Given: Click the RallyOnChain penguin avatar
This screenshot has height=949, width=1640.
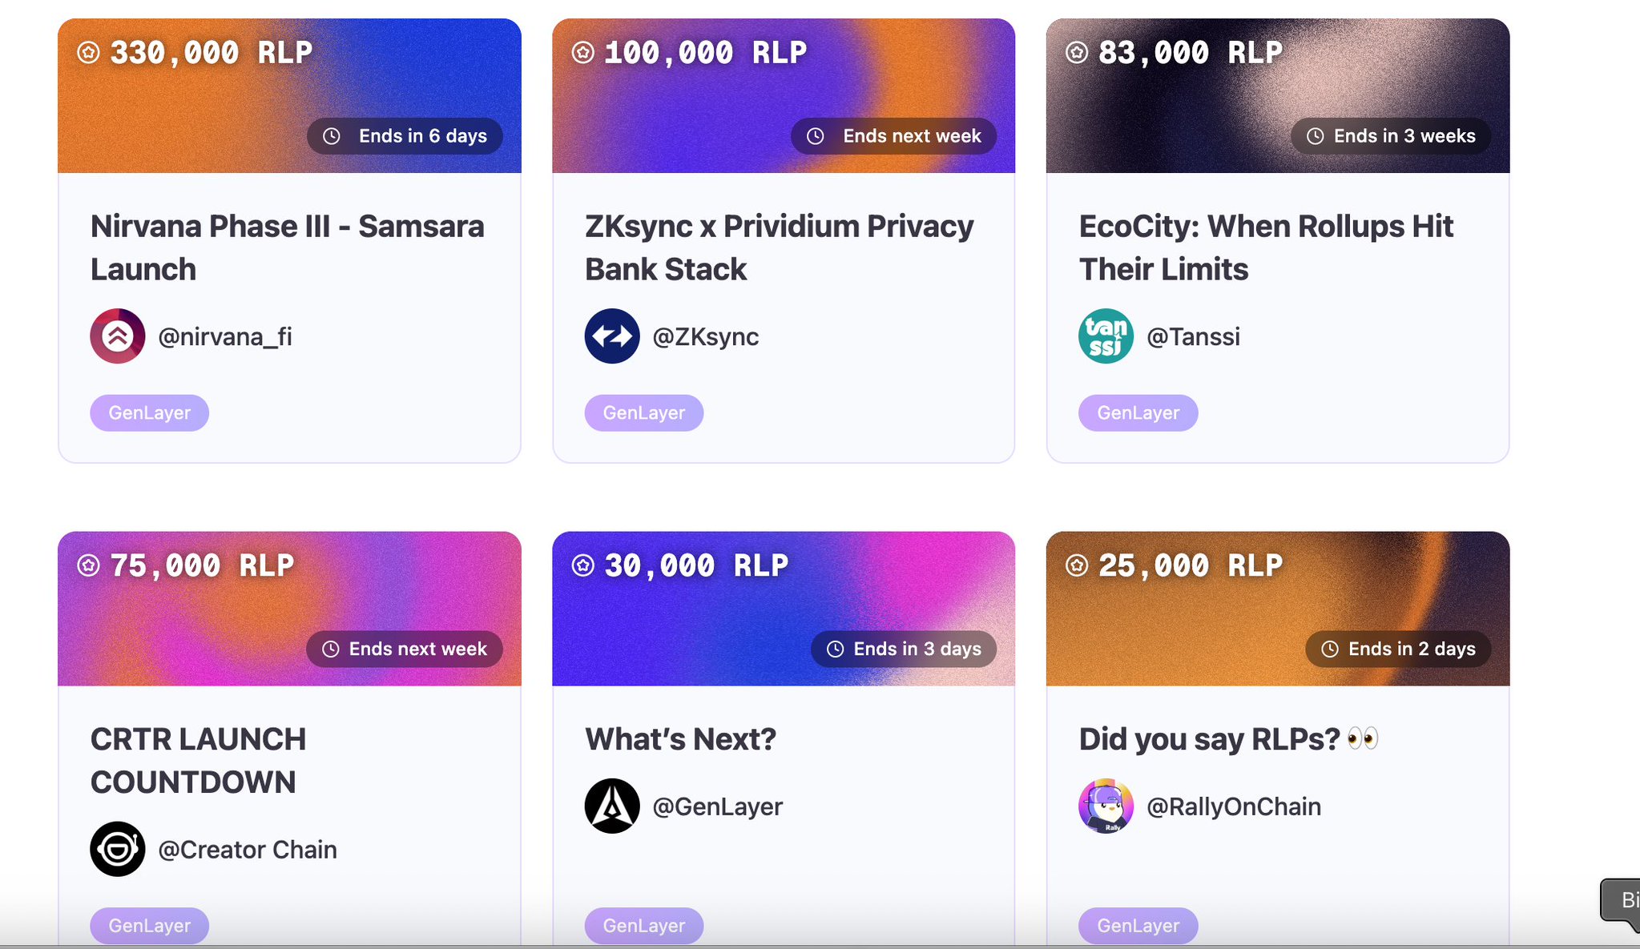Looking at the screenshot, I should pos(1106,806).
